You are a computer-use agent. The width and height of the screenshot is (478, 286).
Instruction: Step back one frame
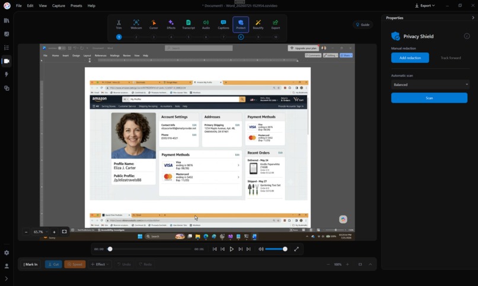coord(223,249)
